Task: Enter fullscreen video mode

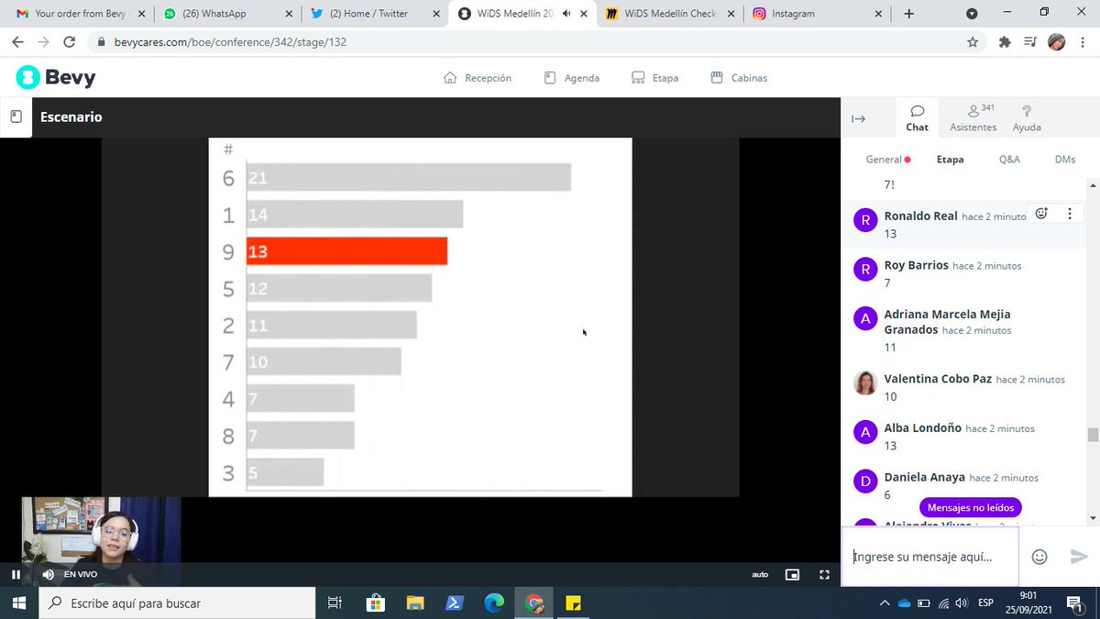Action: click(x=824, y=575)
